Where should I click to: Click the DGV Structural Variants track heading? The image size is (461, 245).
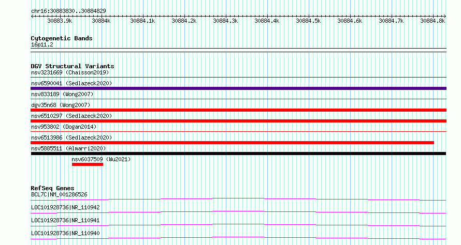(x=73, y=66)
